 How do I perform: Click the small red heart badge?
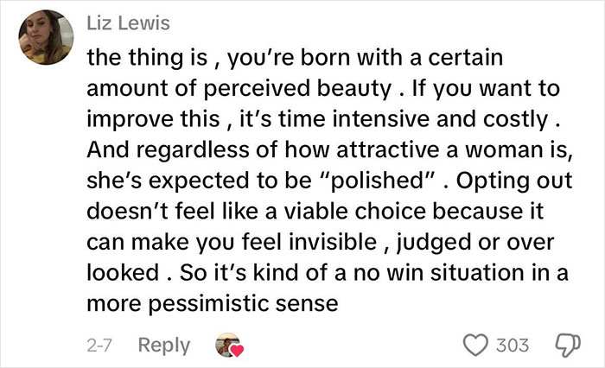236,350
